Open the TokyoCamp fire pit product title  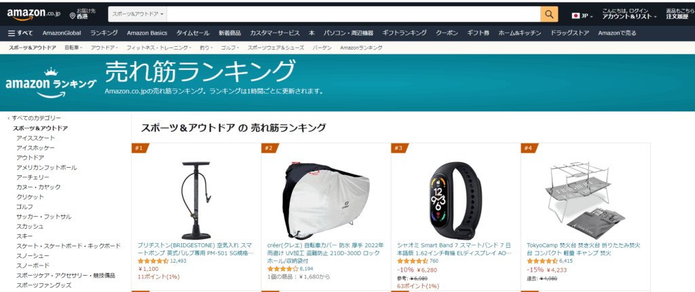tap(583, 249)
